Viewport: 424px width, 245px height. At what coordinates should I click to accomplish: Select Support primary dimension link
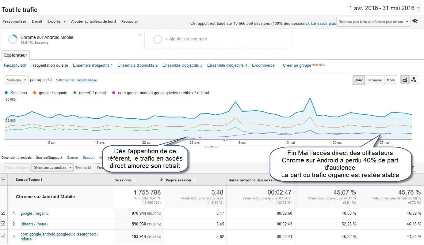pos(89,158)
